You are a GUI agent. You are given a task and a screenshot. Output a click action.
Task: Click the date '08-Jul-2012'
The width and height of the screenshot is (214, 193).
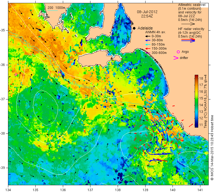pos(147,12)
